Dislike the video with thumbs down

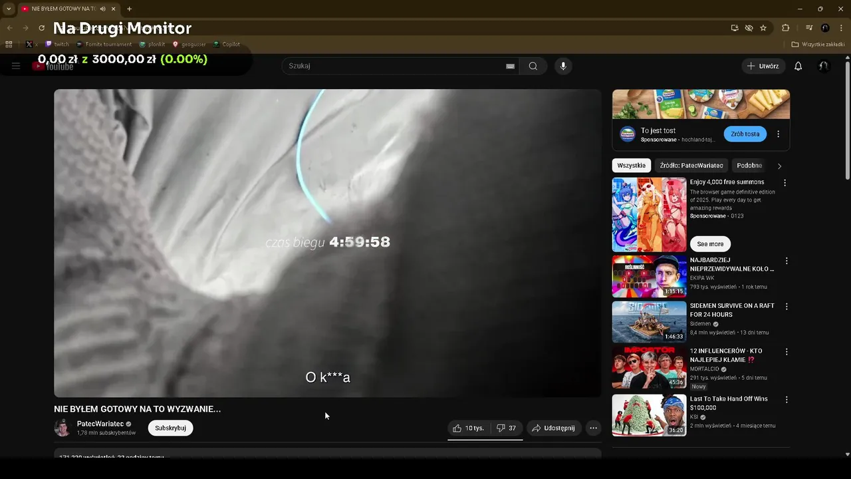pos(507,428)
